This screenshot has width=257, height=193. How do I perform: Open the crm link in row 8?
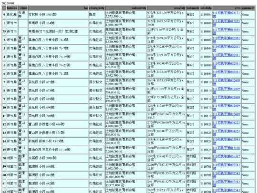[226, 91]
